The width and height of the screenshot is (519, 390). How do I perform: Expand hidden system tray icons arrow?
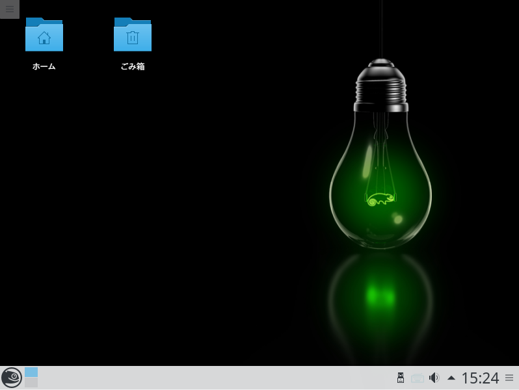[x=451, y=378]
